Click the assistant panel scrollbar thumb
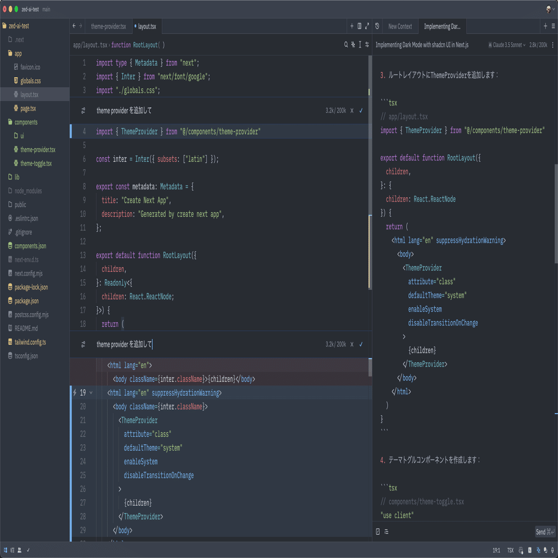Image resolution: width=558 pixels, height=558 pixels. (556, 214)
